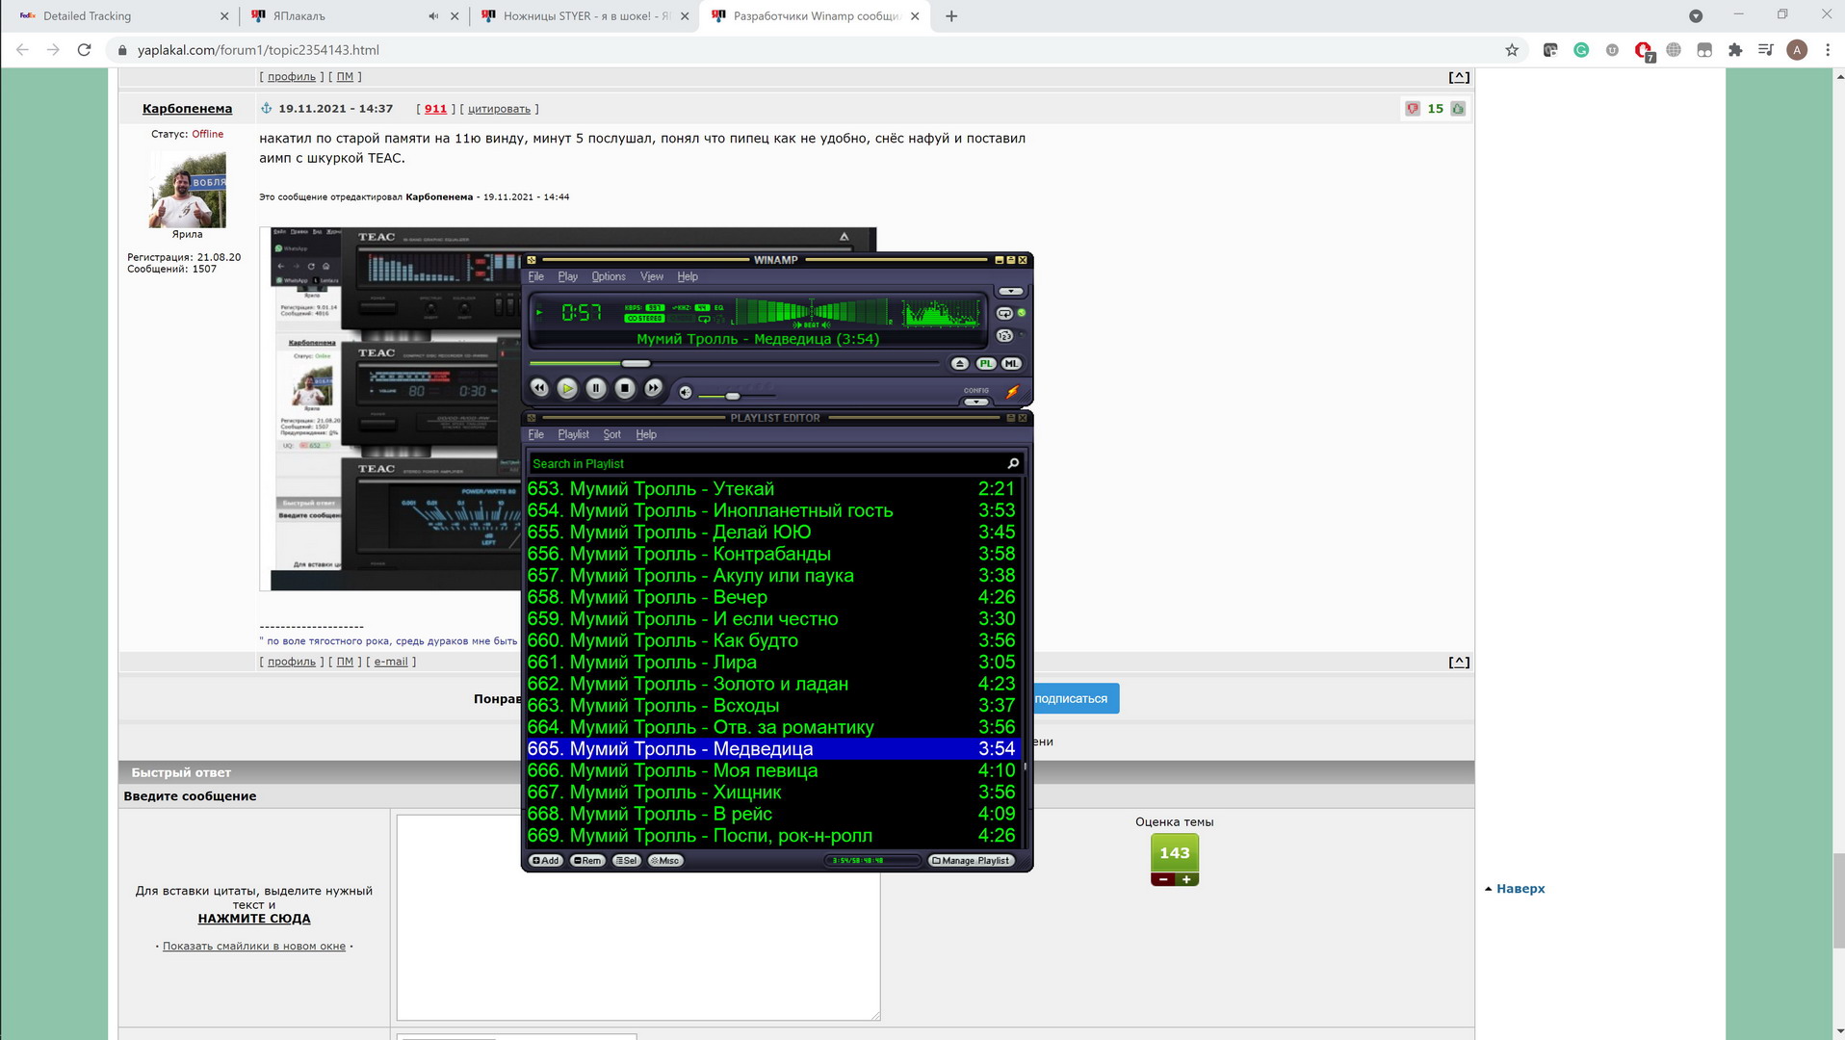Click the globe extension icon in Chrome toolbar
The image size is (1845, 1040).
[x=1674, y=50]
